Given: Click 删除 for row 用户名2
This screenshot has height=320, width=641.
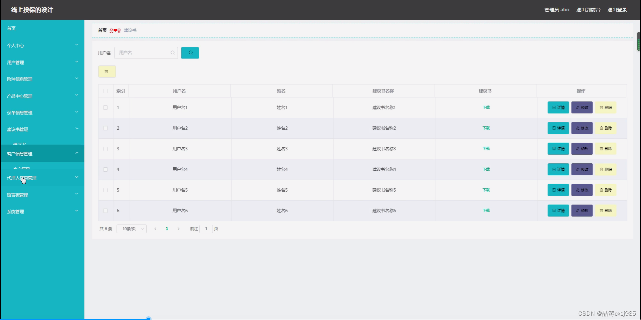Looking at the screenshot, I should pos(606,128).
